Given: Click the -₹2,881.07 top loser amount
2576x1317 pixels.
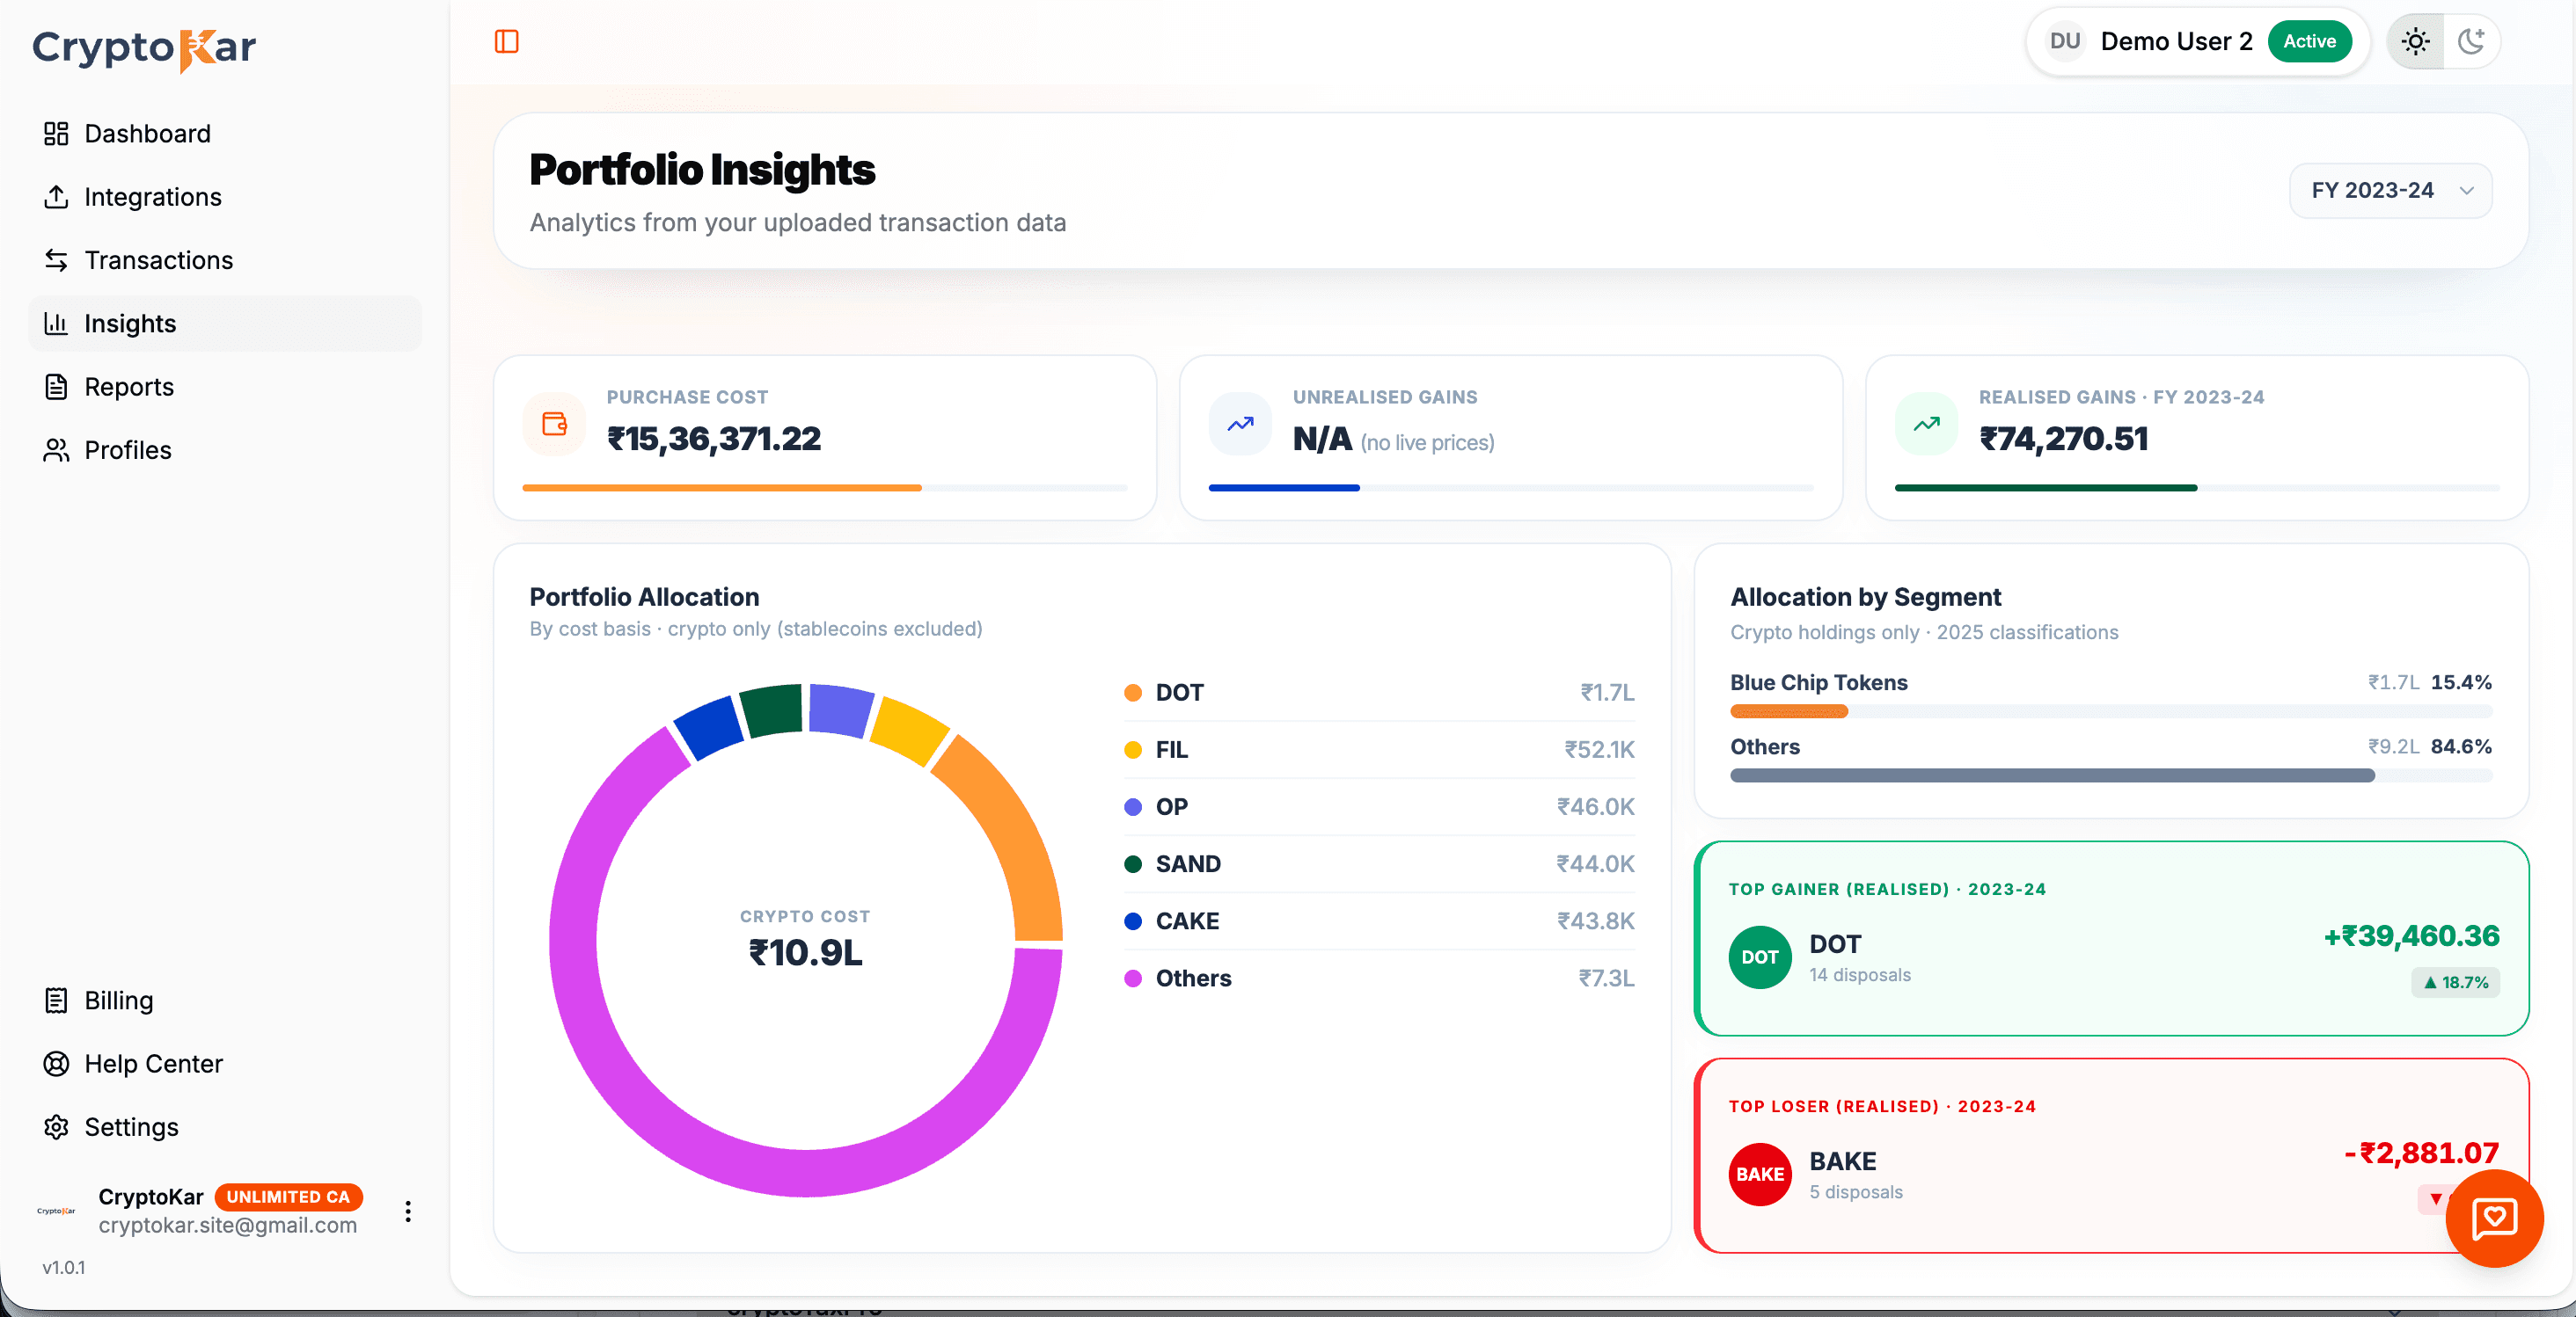Looking at the screenshot, I should [2421, 1153].
